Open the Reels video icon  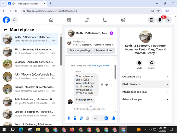click(69, 20)
